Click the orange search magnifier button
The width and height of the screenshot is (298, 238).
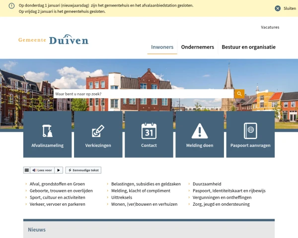click(239, 94)
